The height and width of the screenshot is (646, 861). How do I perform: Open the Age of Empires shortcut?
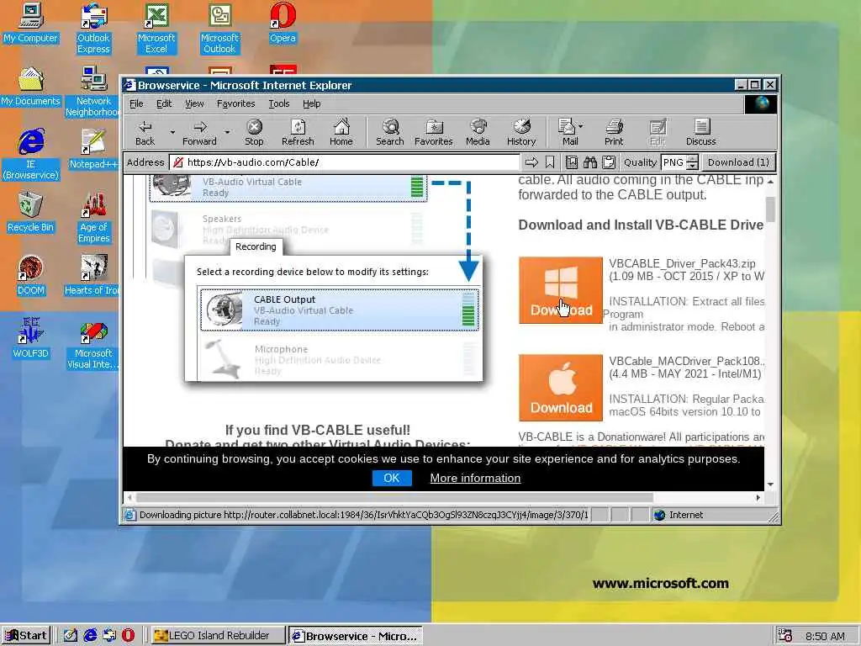(93, 218)
